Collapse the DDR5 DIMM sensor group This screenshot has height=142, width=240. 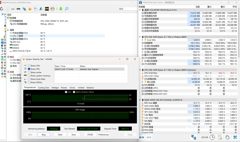coord(140,100)
